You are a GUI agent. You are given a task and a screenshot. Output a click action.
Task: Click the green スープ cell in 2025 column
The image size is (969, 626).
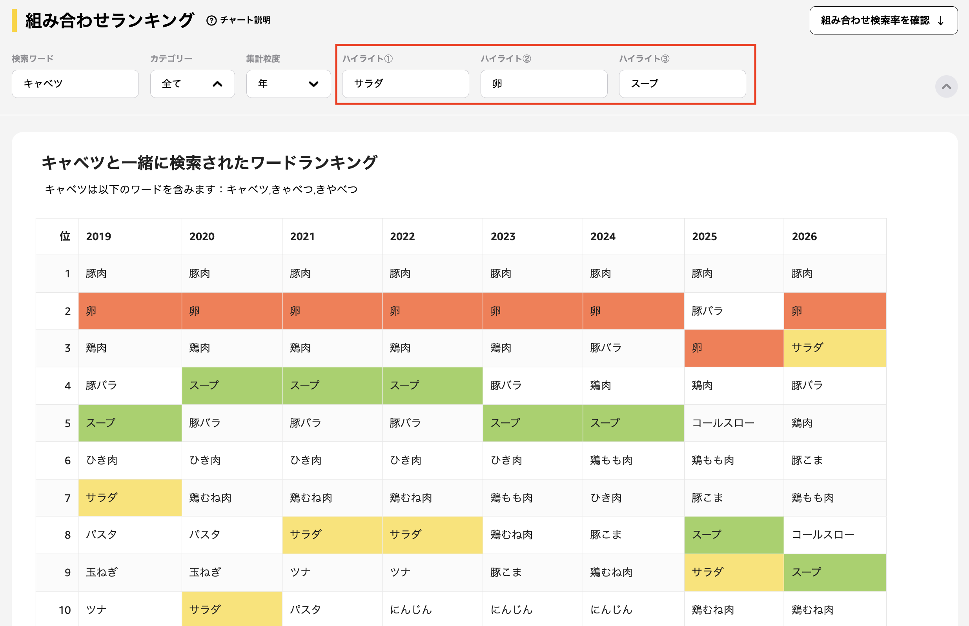click(733, 535)
